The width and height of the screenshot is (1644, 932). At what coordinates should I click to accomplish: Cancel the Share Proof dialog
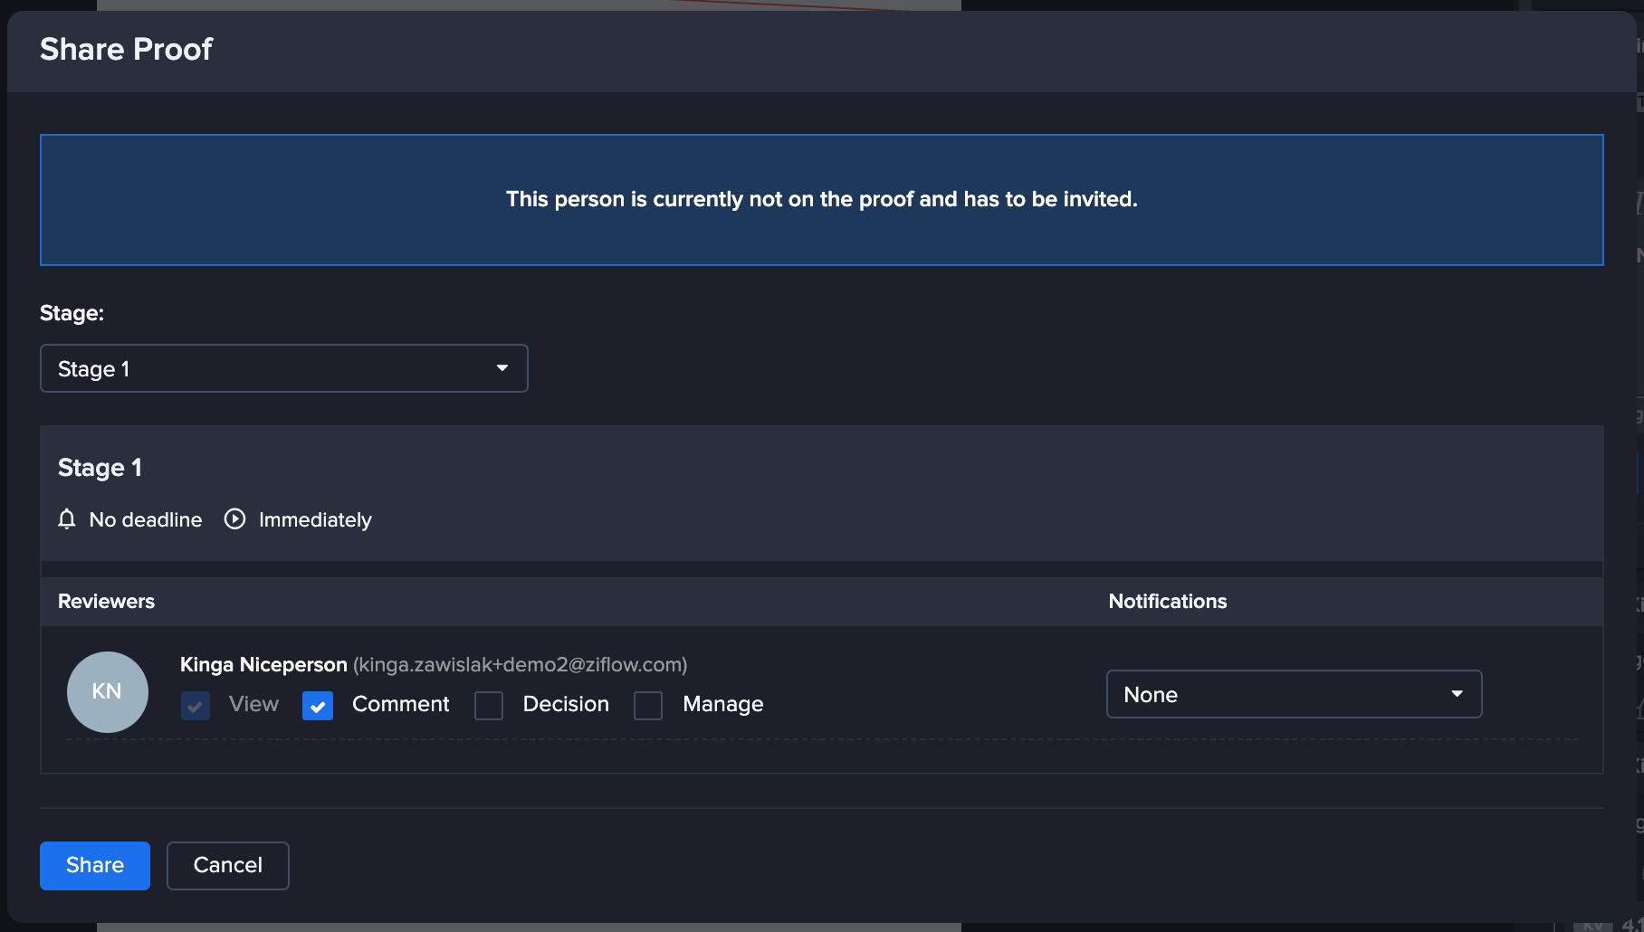pos(227,865)
